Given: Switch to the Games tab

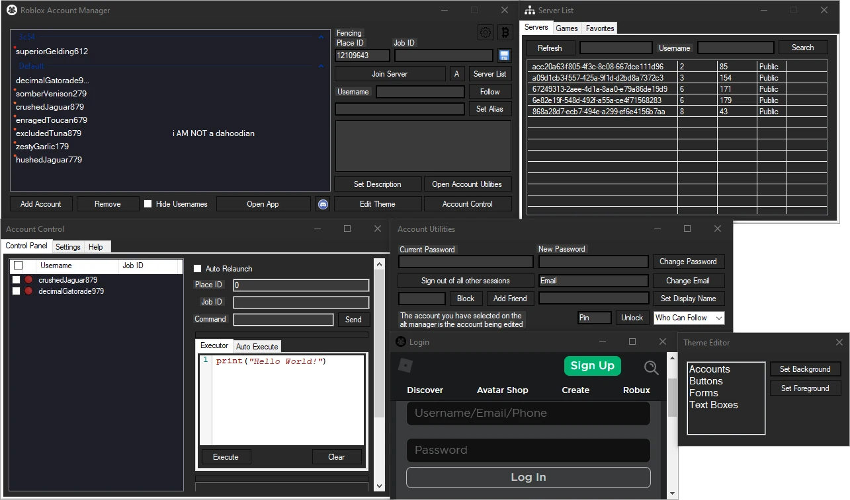Looking at the screenshot, I should coord(566,28).
